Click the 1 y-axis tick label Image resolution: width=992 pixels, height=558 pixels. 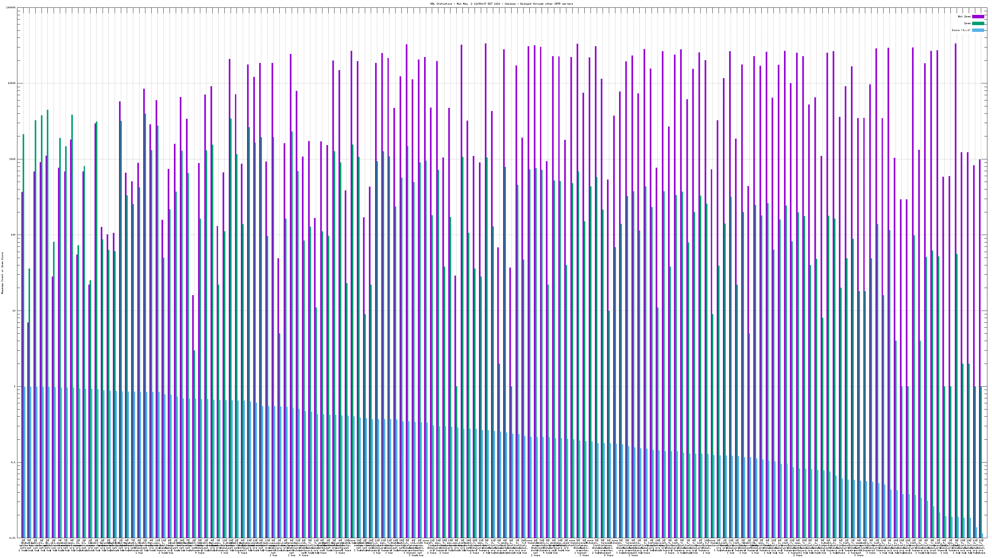pos(15,386)
